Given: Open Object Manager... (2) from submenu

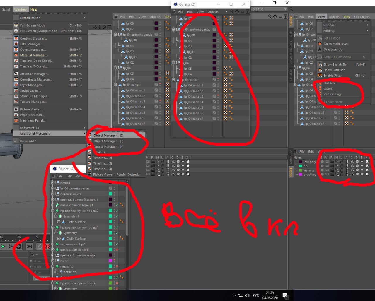Looking at the screenshot, I should click(x=116, y=136).
